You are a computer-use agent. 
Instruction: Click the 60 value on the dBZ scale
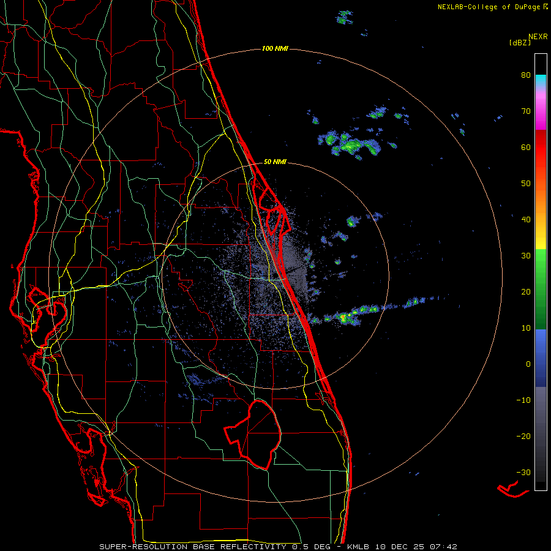click(x=526, y=147)
